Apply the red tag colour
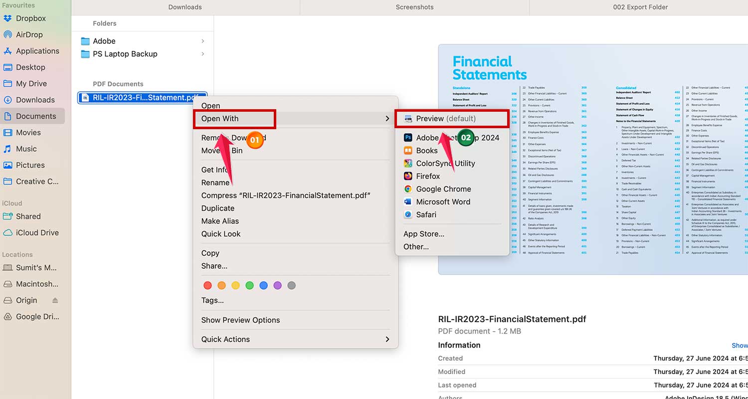The width and height of the screenshot is (748, 399). (x=207, y=285)
